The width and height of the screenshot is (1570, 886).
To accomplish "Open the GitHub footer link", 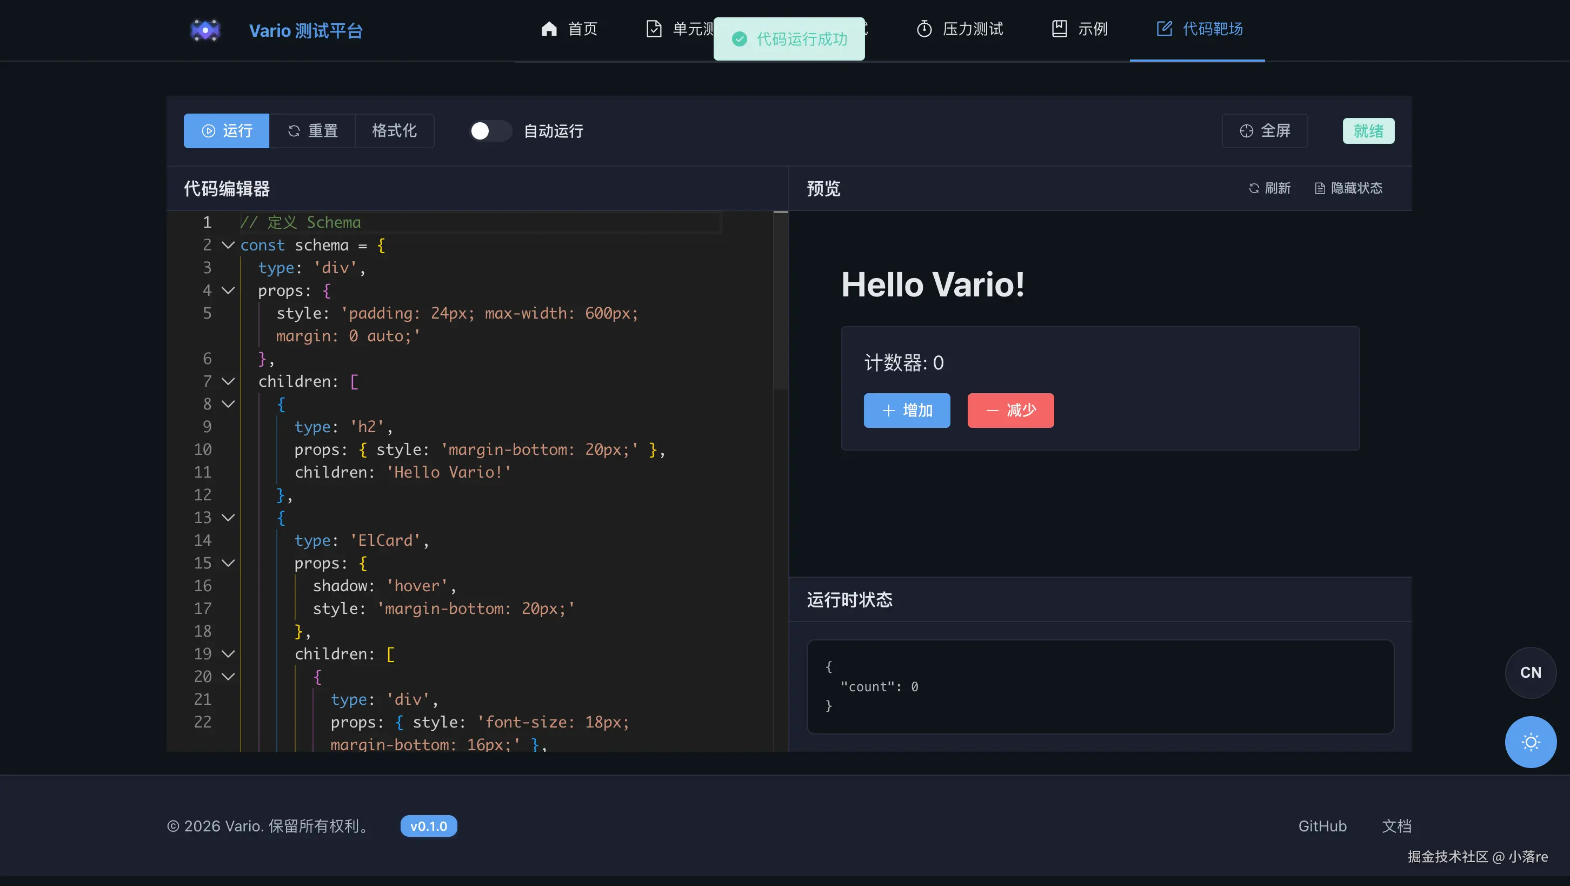I will tap(1322, 825).
